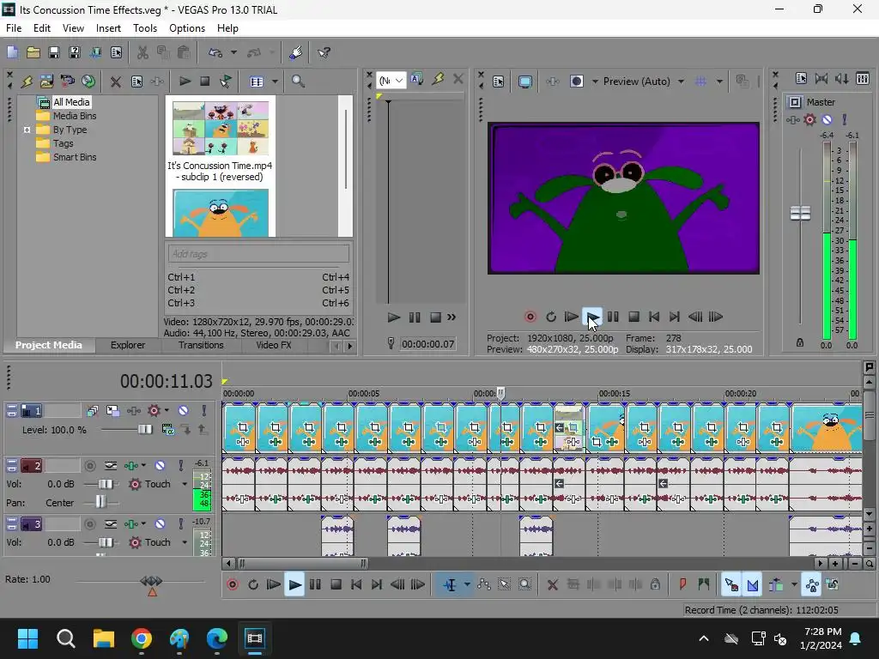Stop playback on timeline transport bar
This screenshot has height=659, width=879.
tap(336, 585)
